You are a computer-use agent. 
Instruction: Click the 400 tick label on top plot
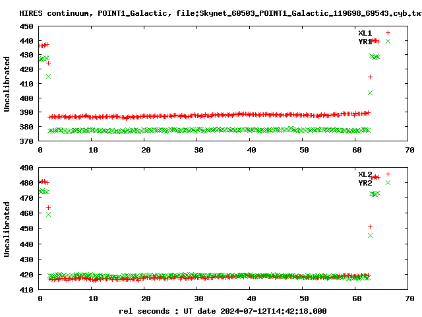(x=26, y=98)
